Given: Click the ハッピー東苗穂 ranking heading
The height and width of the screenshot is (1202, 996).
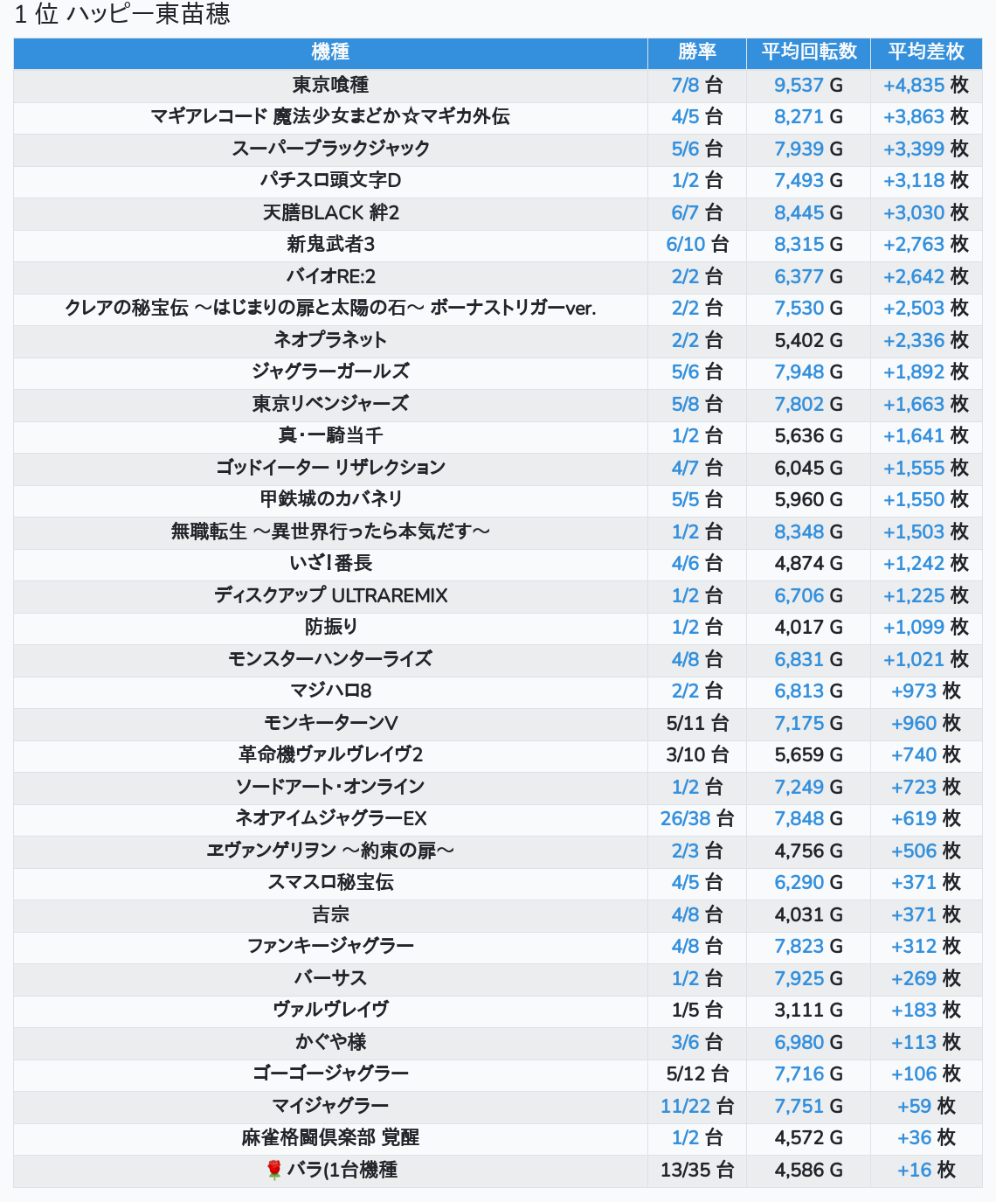Looking at the screenshot, I should coord(122,15).
